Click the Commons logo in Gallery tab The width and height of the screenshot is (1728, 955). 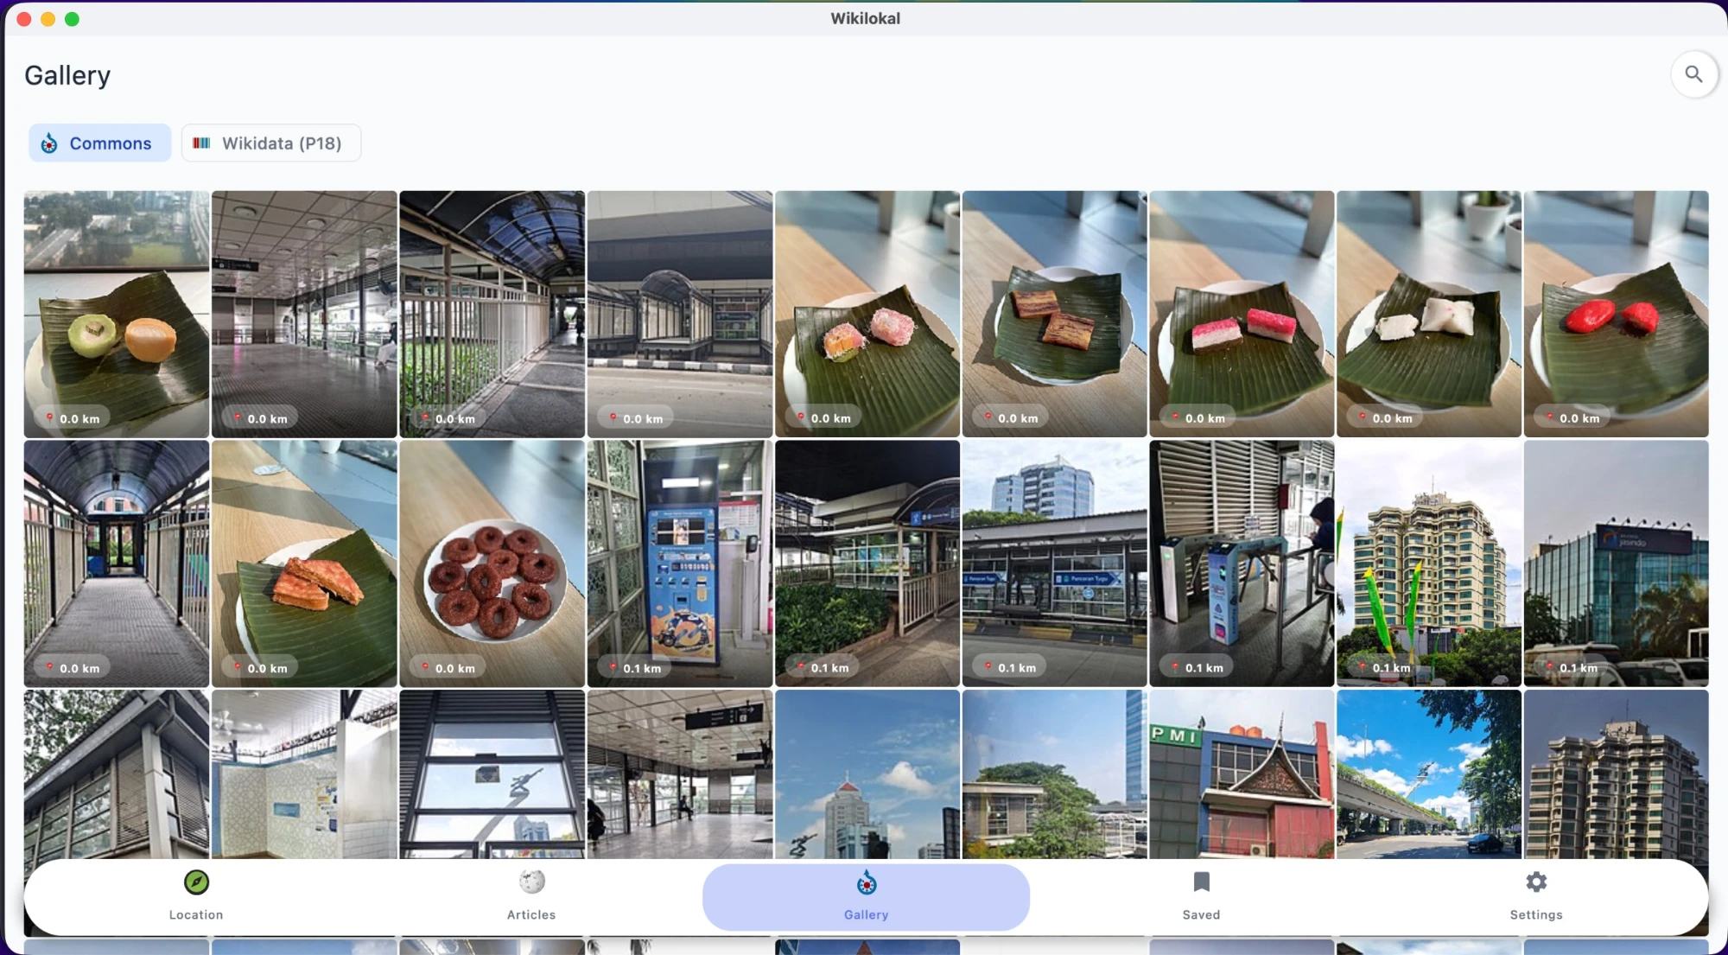[x=866, y=883]
